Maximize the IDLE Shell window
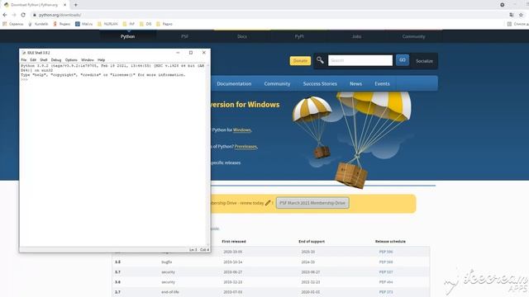Viewport: 529px width, 297px height. click(x=191, y=53)
